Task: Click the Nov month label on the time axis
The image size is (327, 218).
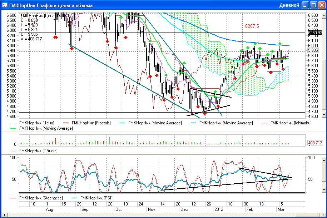Action: point(152,209)
